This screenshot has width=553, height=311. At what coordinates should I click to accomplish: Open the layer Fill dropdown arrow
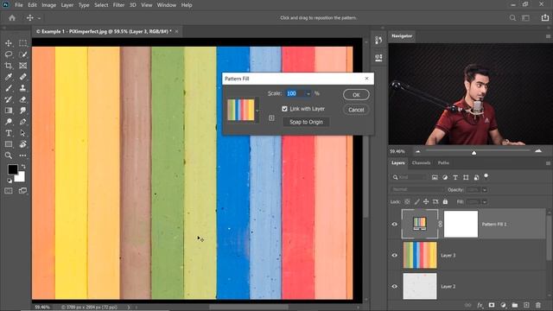[x=485, y=202]
